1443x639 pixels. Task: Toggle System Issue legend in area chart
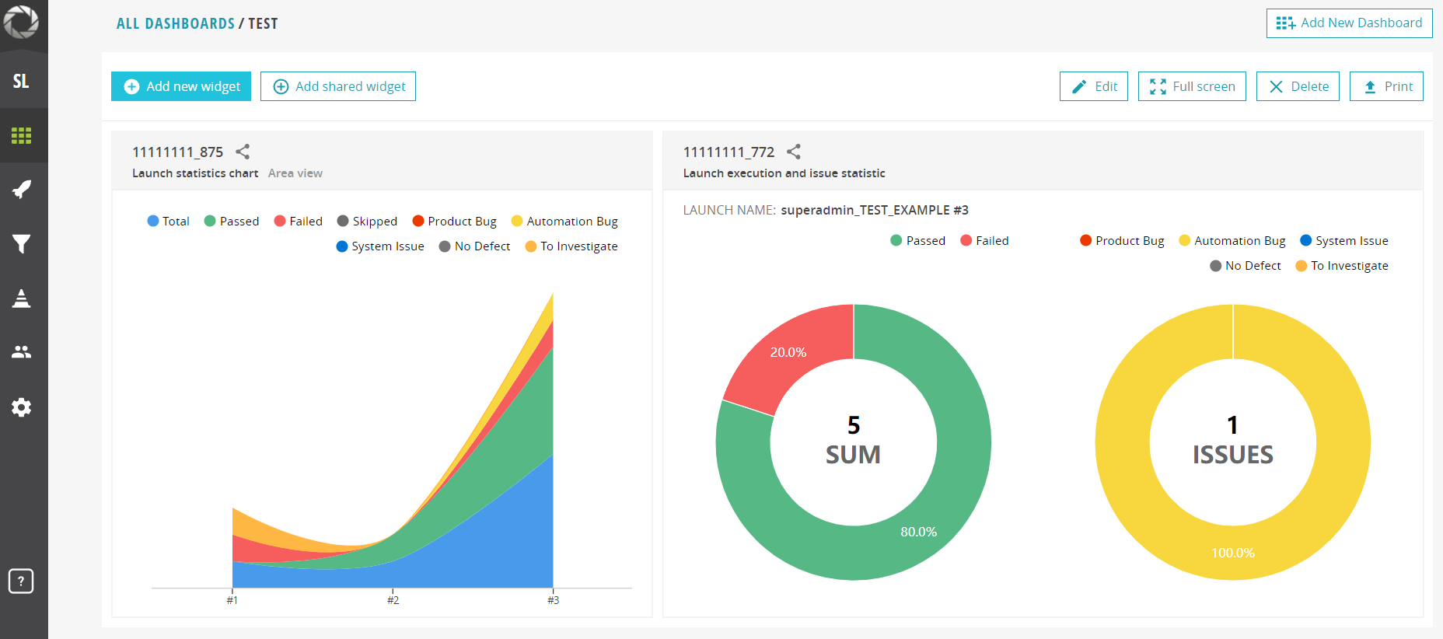[380, 246]
